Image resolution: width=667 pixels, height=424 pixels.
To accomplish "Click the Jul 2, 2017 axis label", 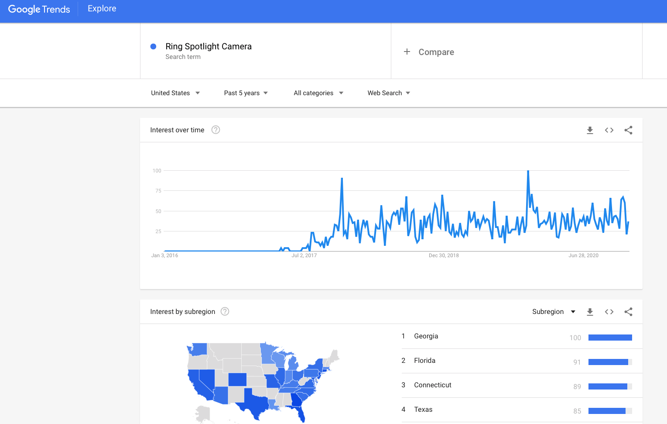I will tap(304, 255).
